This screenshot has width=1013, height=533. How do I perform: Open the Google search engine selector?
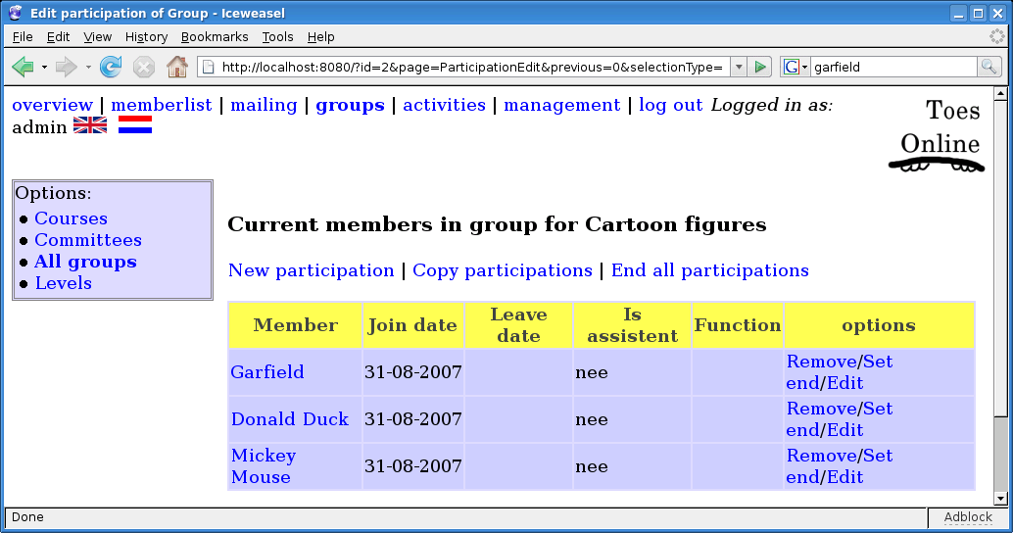pyautogui.click(x=796, y=68)
